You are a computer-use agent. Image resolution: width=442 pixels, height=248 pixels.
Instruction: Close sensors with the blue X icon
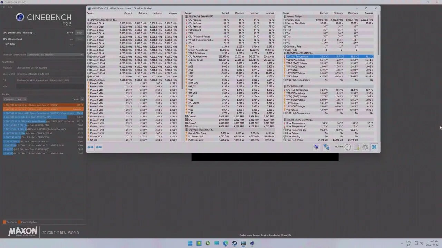374,147
